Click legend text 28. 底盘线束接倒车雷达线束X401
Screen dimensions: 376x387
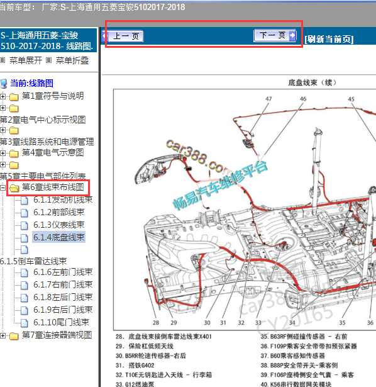pyautogui.click(x=163, y=337)
